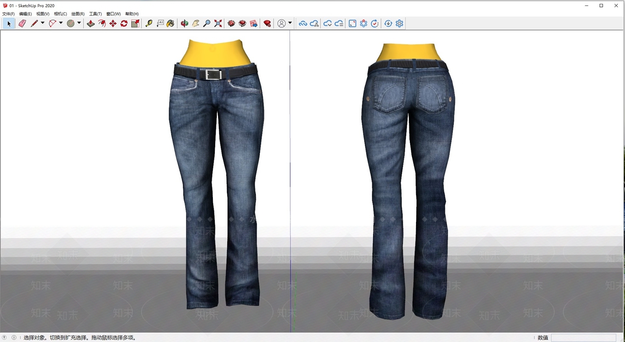Select the Scale tool
Viewport: 625px width, 342px height.
[x=135, y=23]
